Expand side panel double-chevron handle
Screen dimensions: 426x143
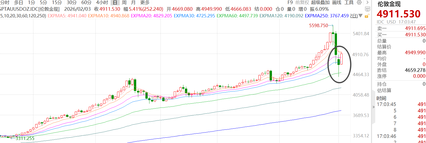[373, 107]
